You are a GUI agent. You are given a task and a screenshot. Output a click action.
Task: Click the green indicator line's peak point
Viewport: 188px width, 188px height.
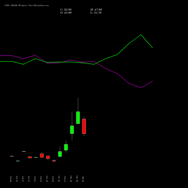click(141, 35)
